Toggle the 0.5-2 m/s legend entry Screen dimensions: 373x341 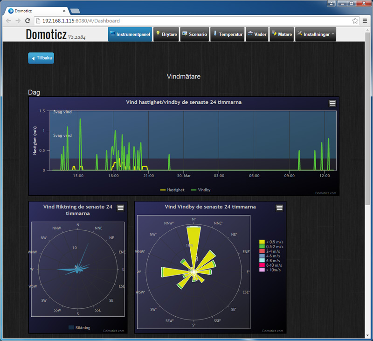tap(271, 247)
